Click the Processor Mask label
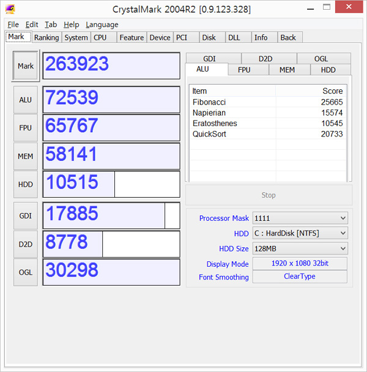This screenshot has width=367, height=372. pyautogui.click(x=224, y=218)
